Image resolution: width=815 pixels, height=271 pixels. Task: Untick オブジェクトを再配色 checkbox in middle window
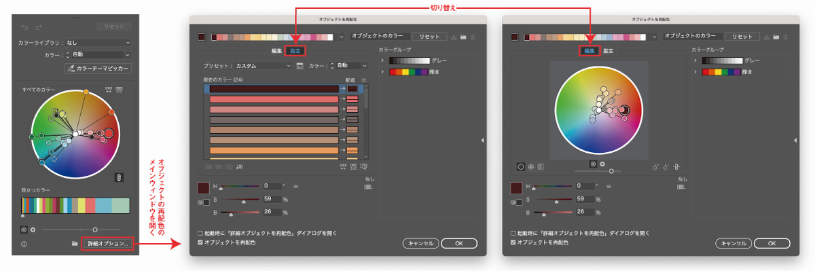tap(200, 242)
